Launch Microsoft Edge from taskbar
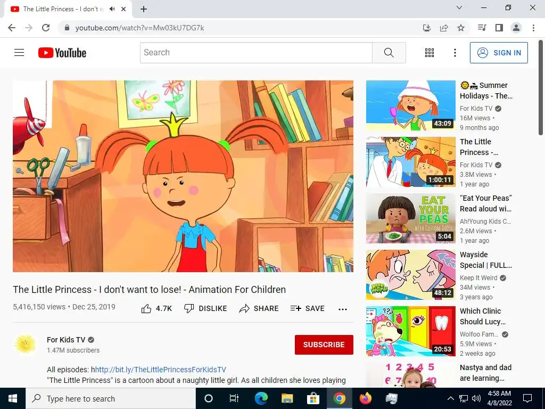This screenshot has height=409, width=545. [x=261, y=398]
